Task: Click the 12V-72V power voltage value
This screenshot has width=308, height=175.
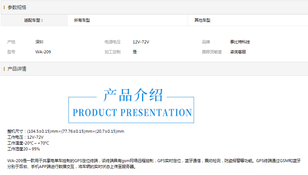Action: [141, 42]
